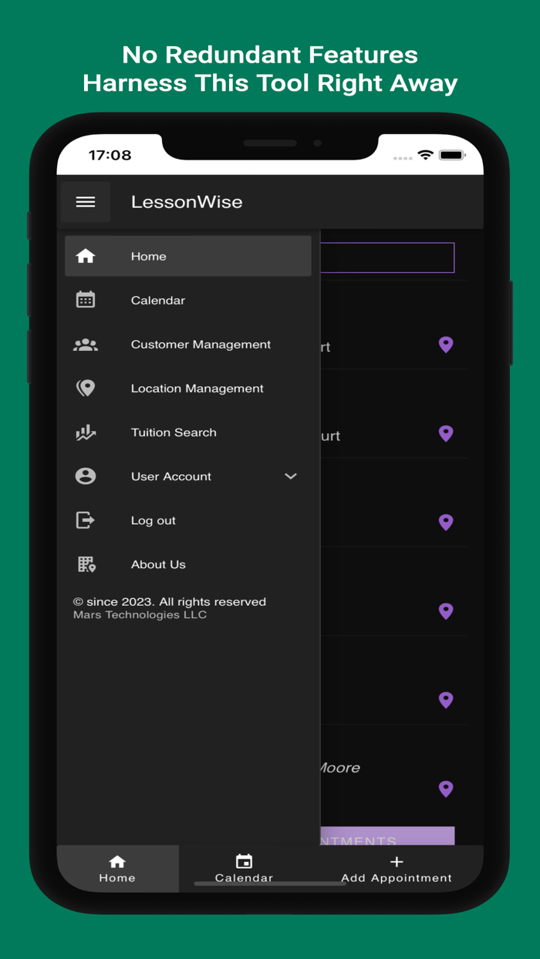The width and height of the screenshot is (540, 959).
Task: Go to Customer Management
Action: click(x=188, y=345)
